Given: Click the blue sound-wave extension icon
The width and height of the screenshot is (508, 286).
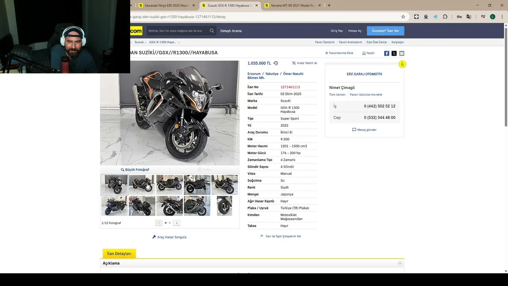Looking at the screenshot, I should click(x=435, y=17).
